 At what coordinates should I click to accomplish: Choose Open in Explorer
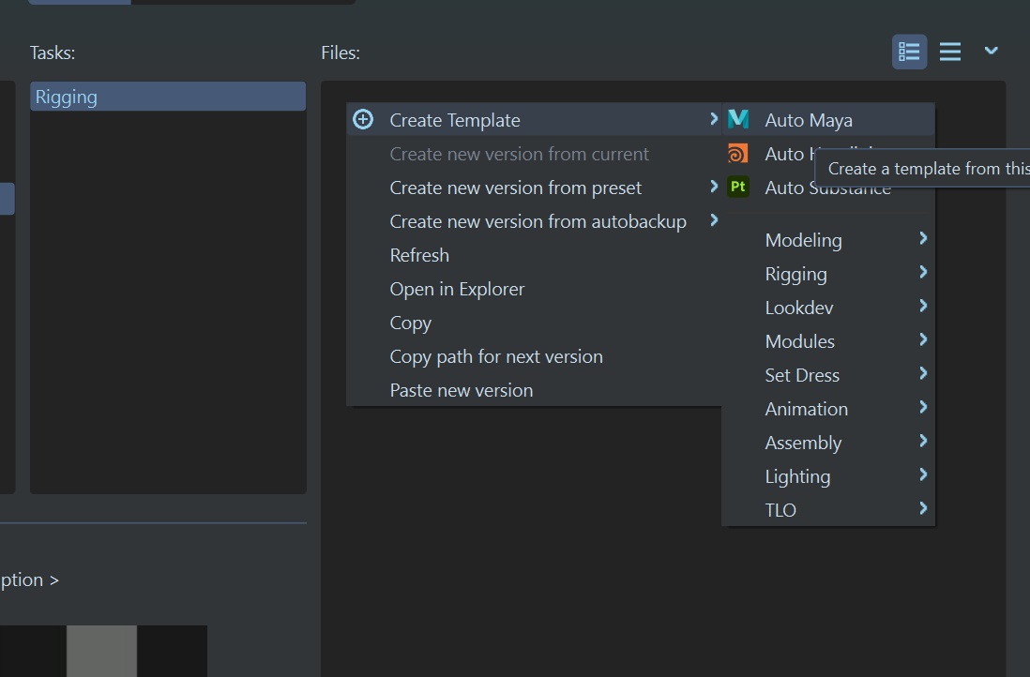[457, 289]
